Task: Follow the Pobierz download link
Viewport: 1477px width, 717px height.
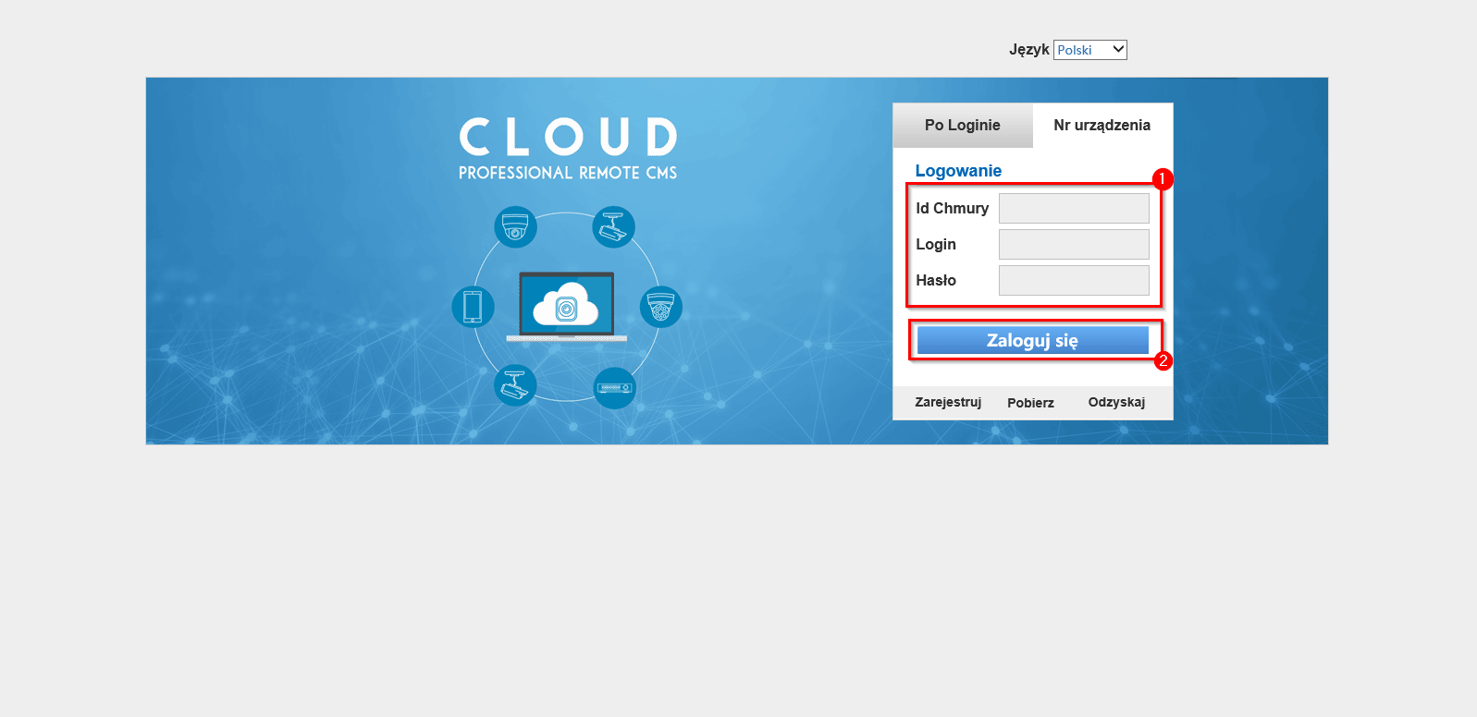Action: point(1030,403)
